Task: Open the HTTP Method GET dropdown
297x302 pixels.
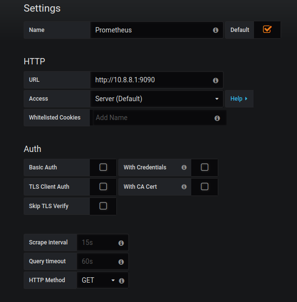Action: click(99, 280)
